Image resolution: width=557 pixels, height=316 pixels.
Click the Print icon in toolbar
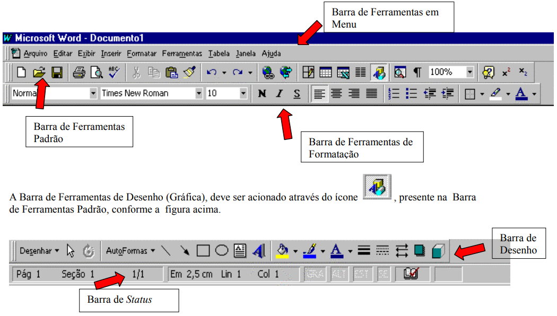(x=79, y=72)
